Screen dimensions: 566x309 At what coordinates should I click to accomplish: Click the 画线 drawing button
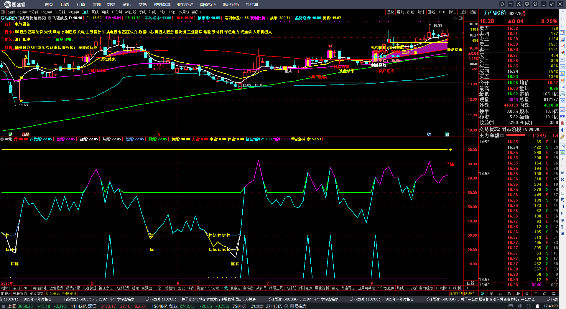pyautogui.click(x=432, y=12)
